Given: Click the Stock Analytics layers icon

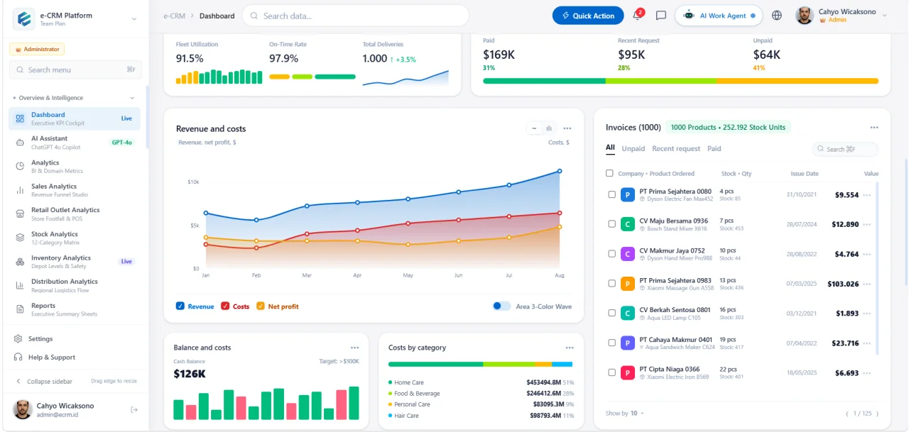Looking at the screenshot, I should pos(20,238).
